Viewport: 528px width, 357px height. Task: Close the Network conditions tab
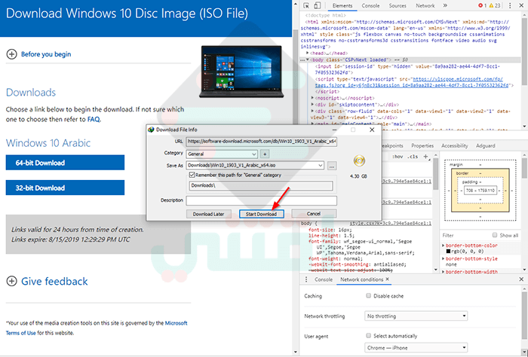pyautogui.click(x=387, y=279)
